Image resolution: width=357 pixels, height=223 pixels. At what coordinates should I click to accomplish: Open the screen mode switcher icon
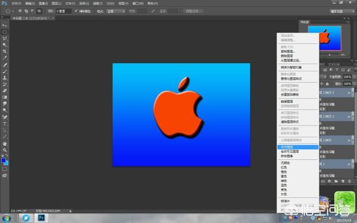(5, 175)
